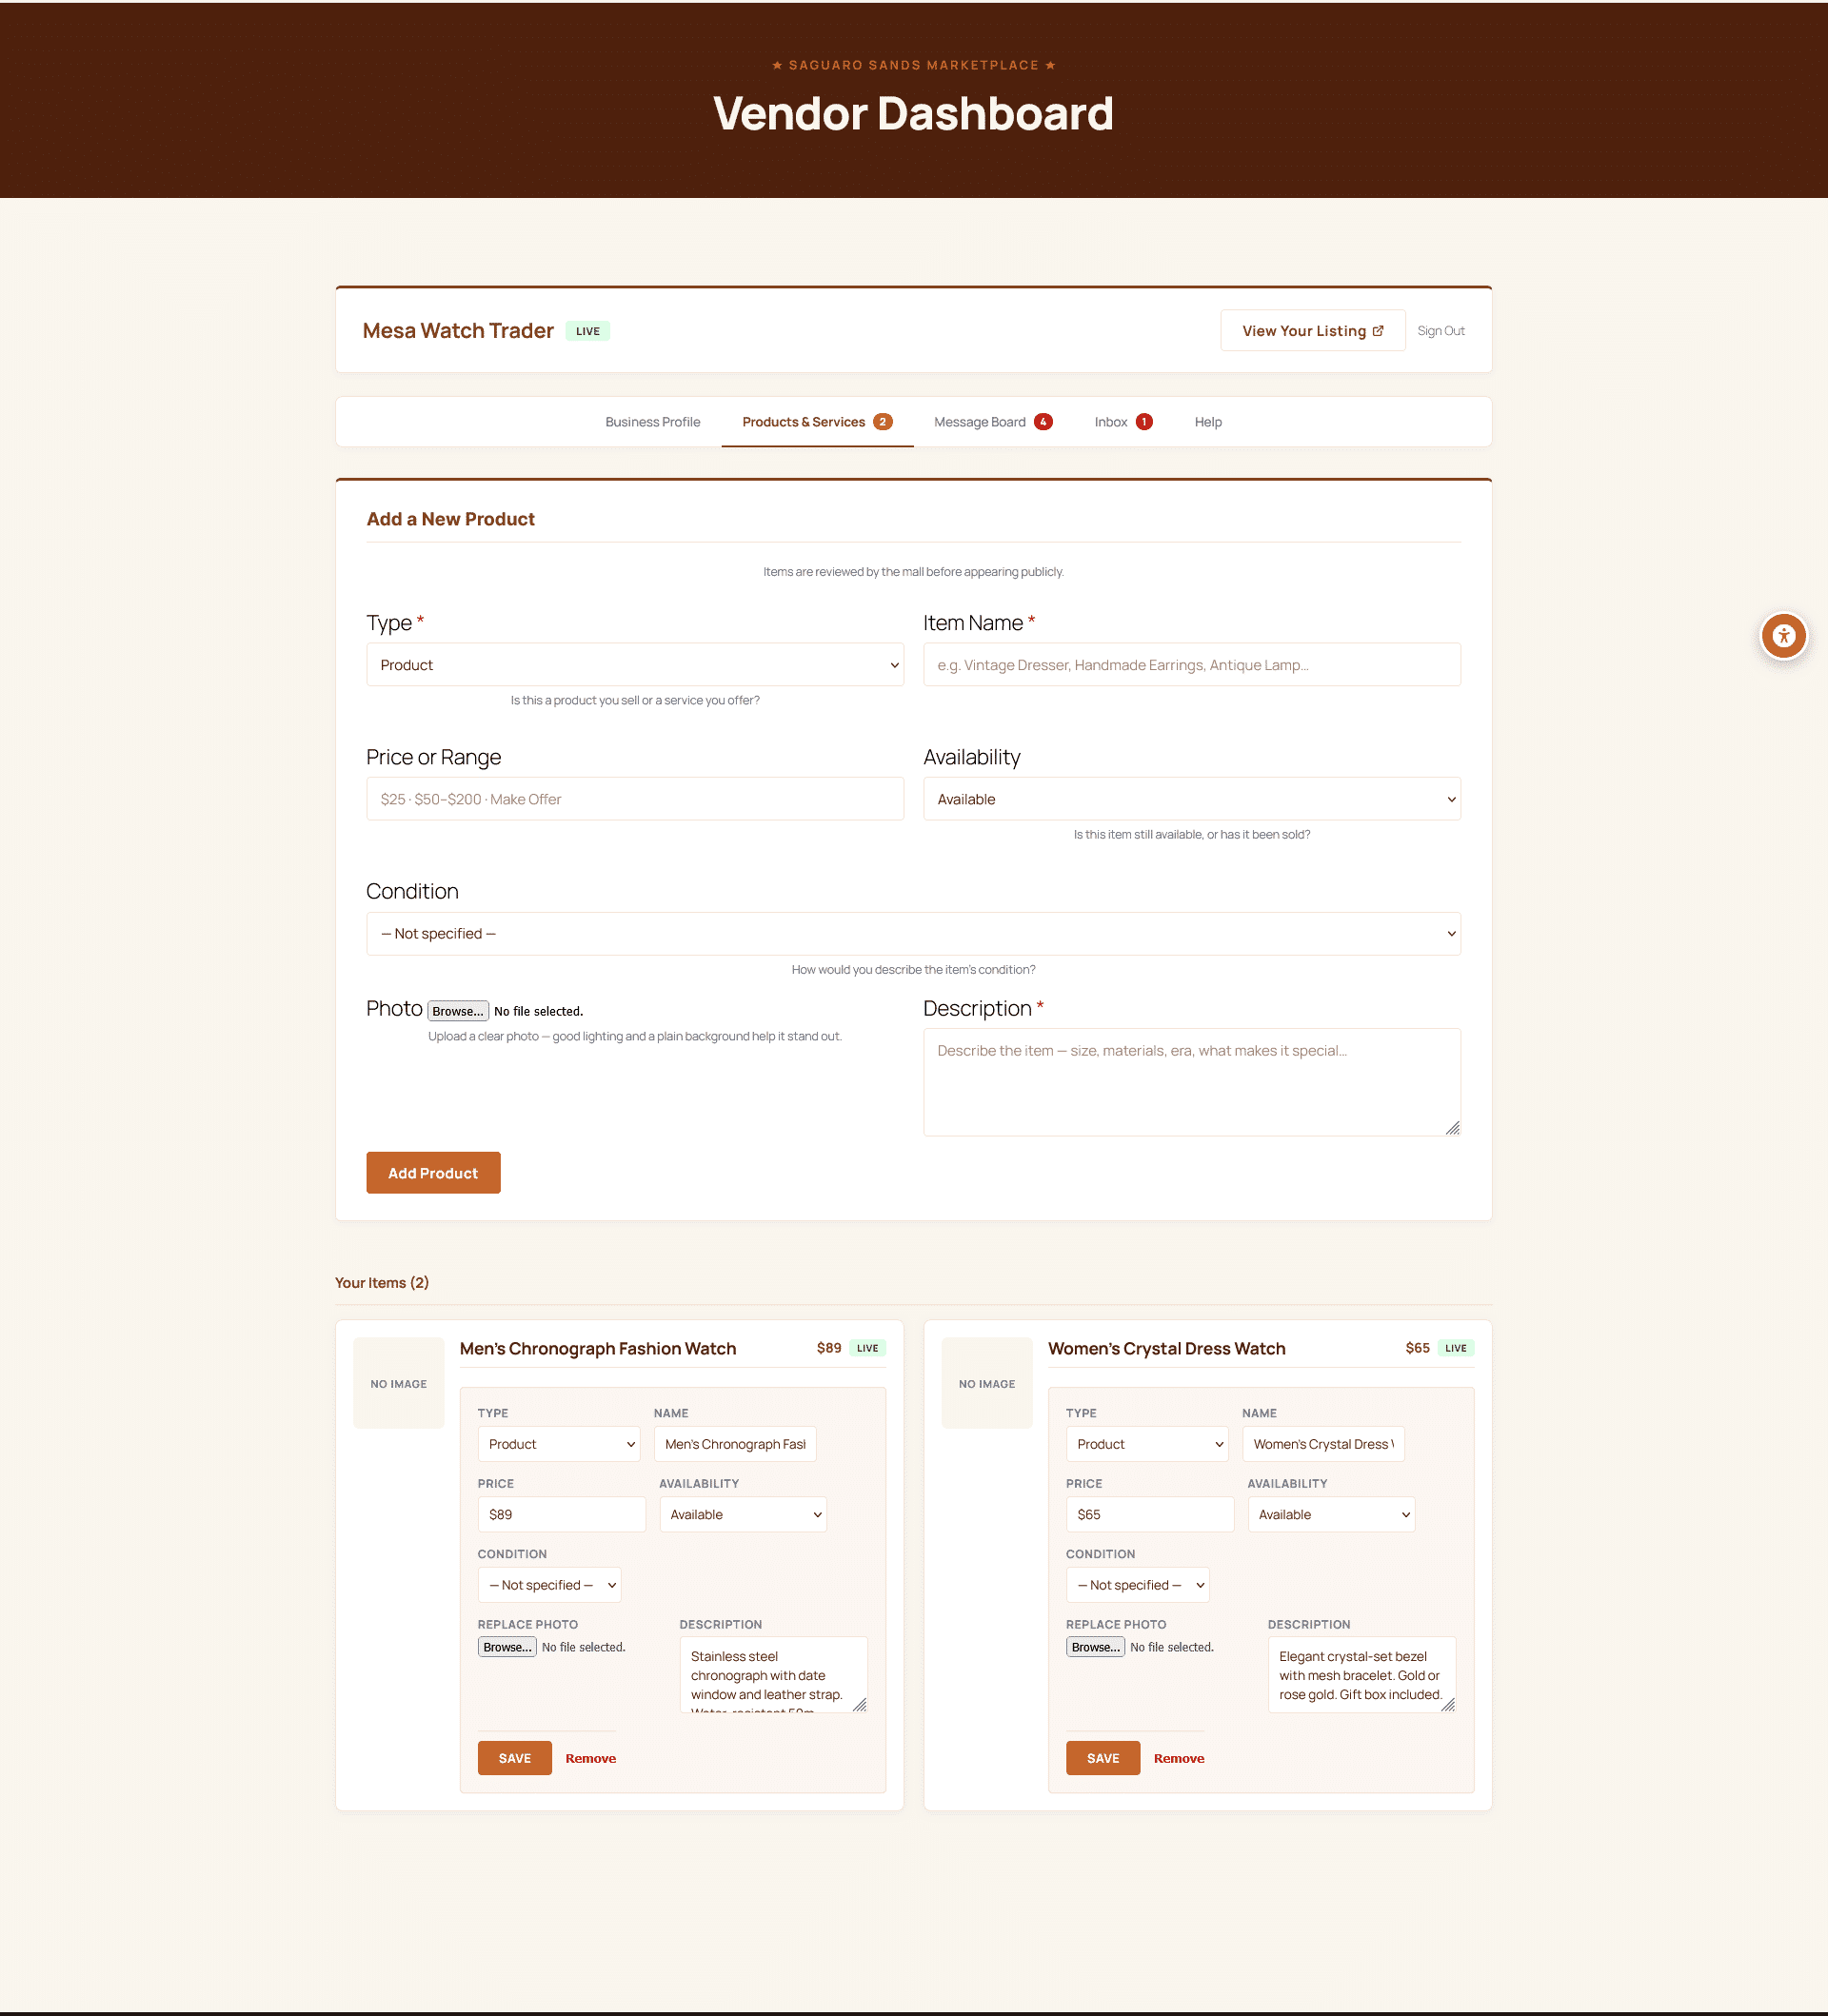
Task: Click the NO IMAGE thumbnail for Women's Crystal
Action: (986, 1384)
